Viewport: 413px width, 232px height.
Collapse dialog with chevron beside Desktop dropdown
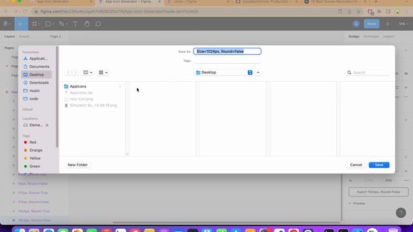click(x=258, y=72)
